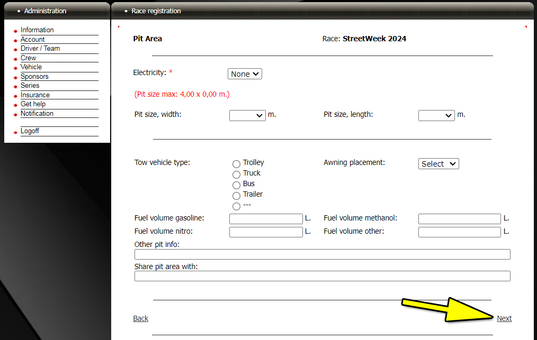This screenshot has height=340, width=537.
Task: Open the Account menu link
Action: point(32,39)
